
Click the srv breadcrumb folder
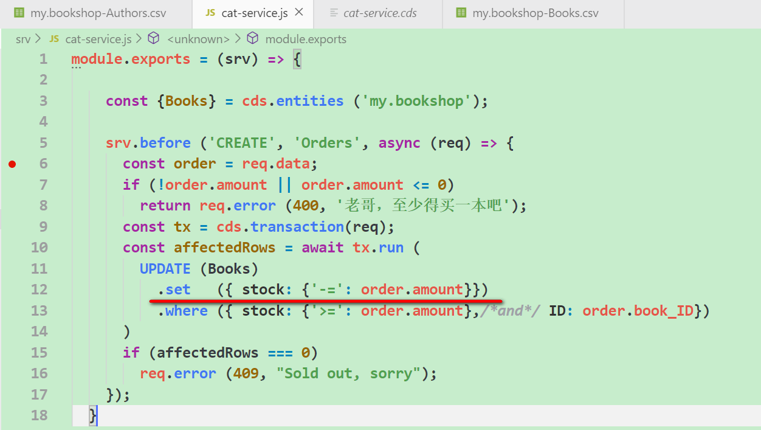click(23, 39)
